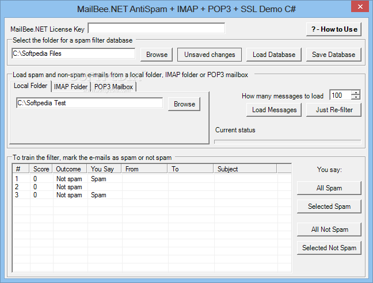Click 'Spam' You Say cell in row 3
373x283 pixels.
98,195
